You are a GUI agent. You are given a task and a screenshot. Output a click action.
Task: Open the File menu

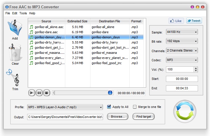[8, 13]
